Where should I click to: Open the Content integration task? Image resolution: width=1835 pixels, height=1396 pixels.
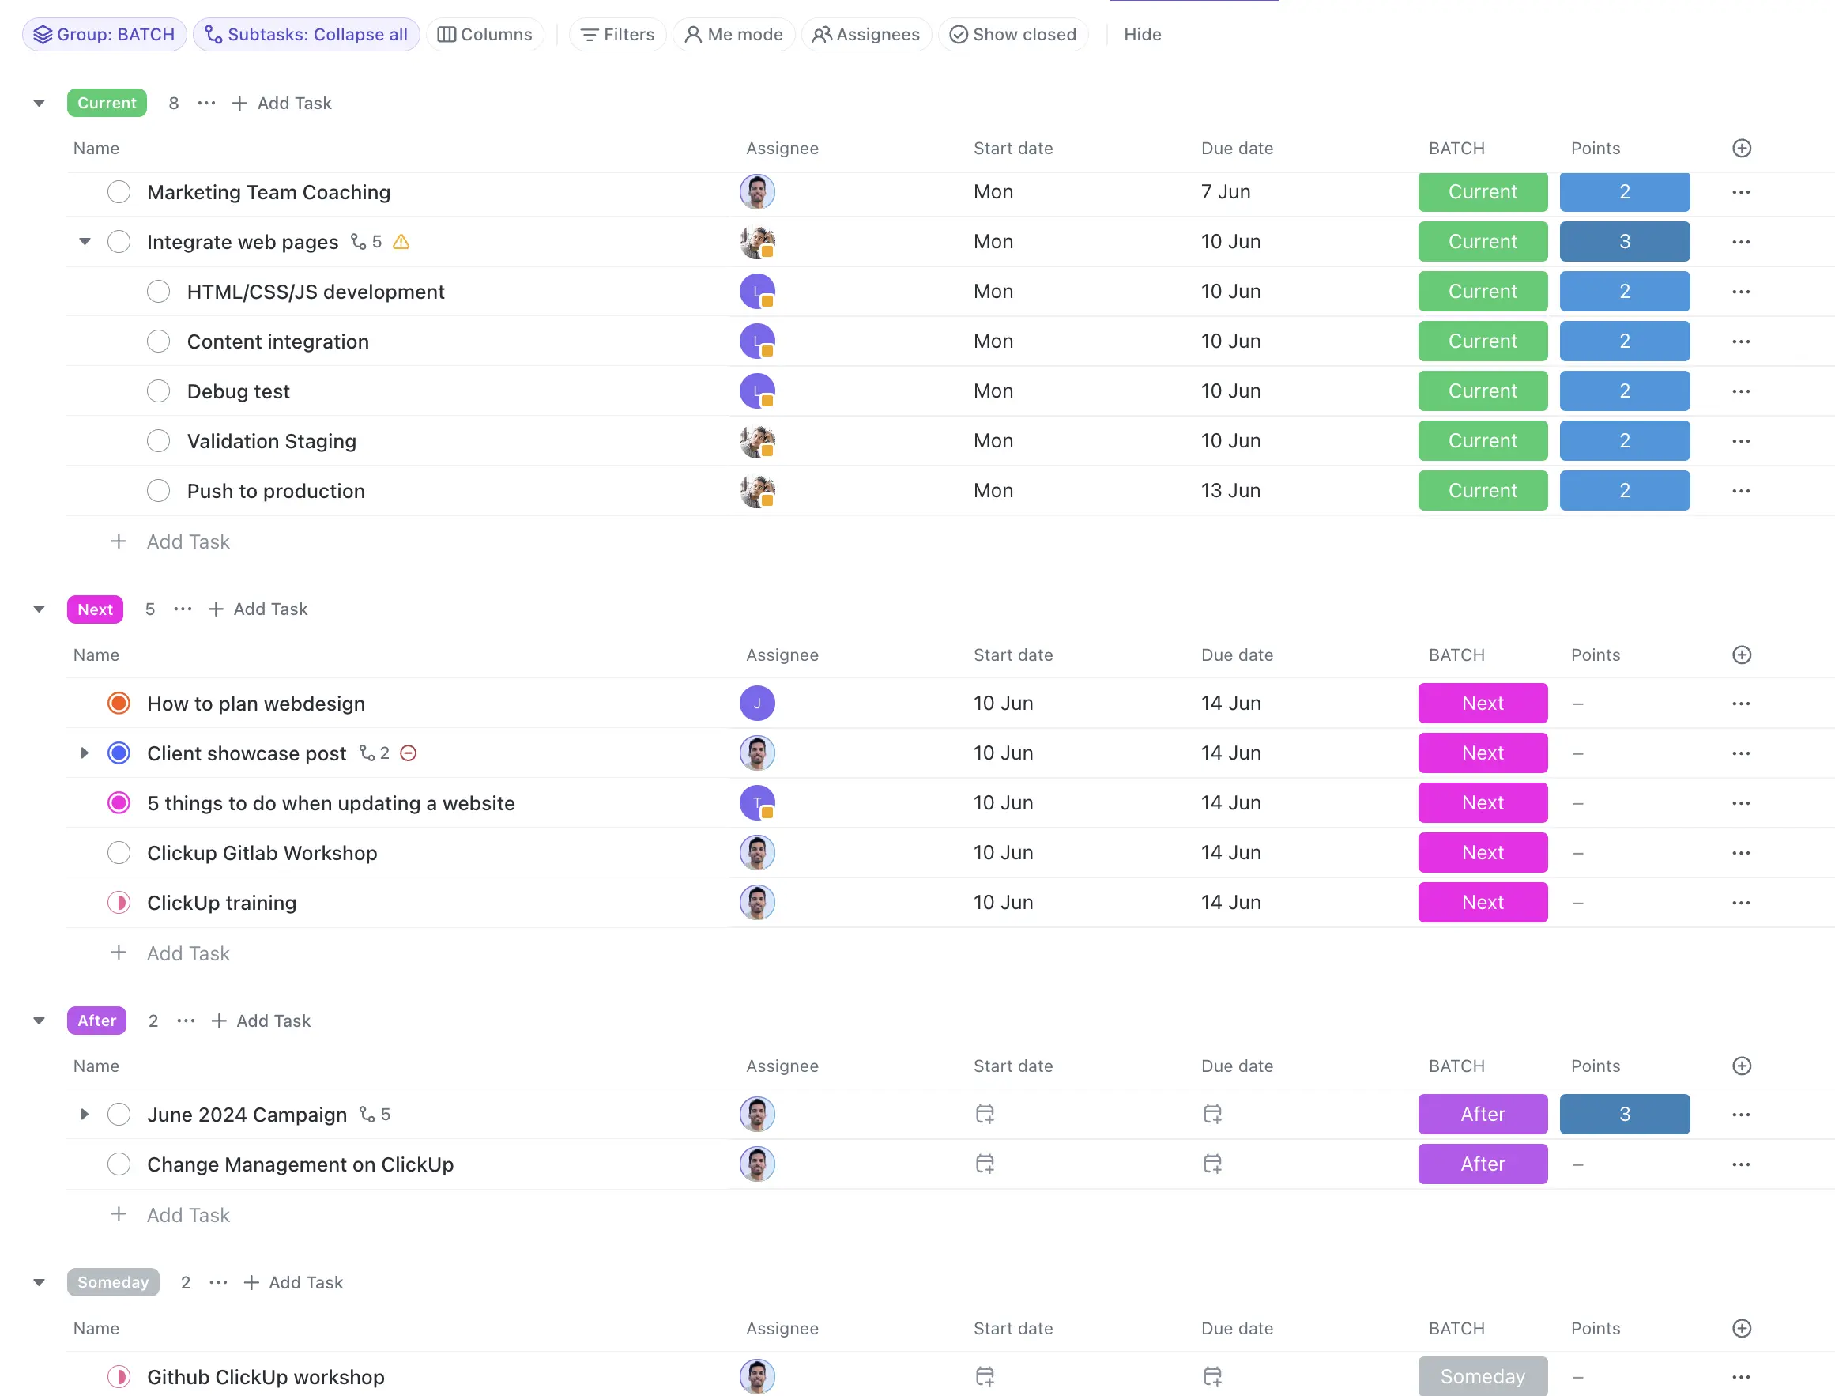point(277,341)
